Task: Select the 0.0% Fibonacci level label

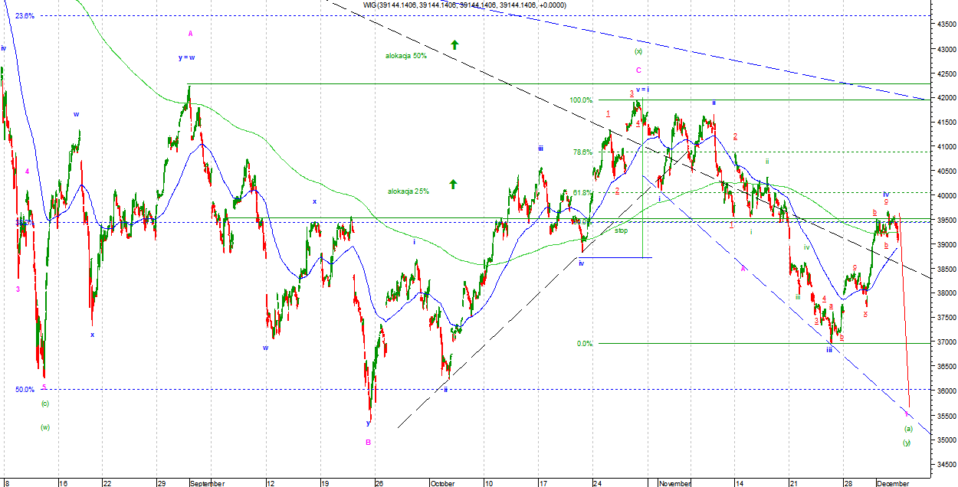Action: pyautogui.click(x=584, y=344)
